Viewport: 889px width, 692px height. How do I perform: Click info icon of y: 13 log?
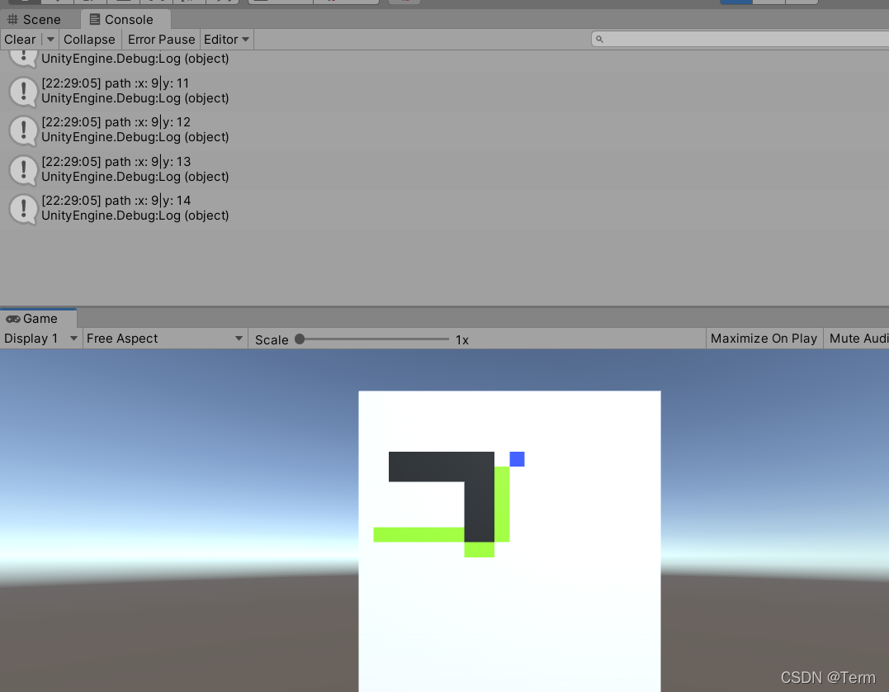23,169
